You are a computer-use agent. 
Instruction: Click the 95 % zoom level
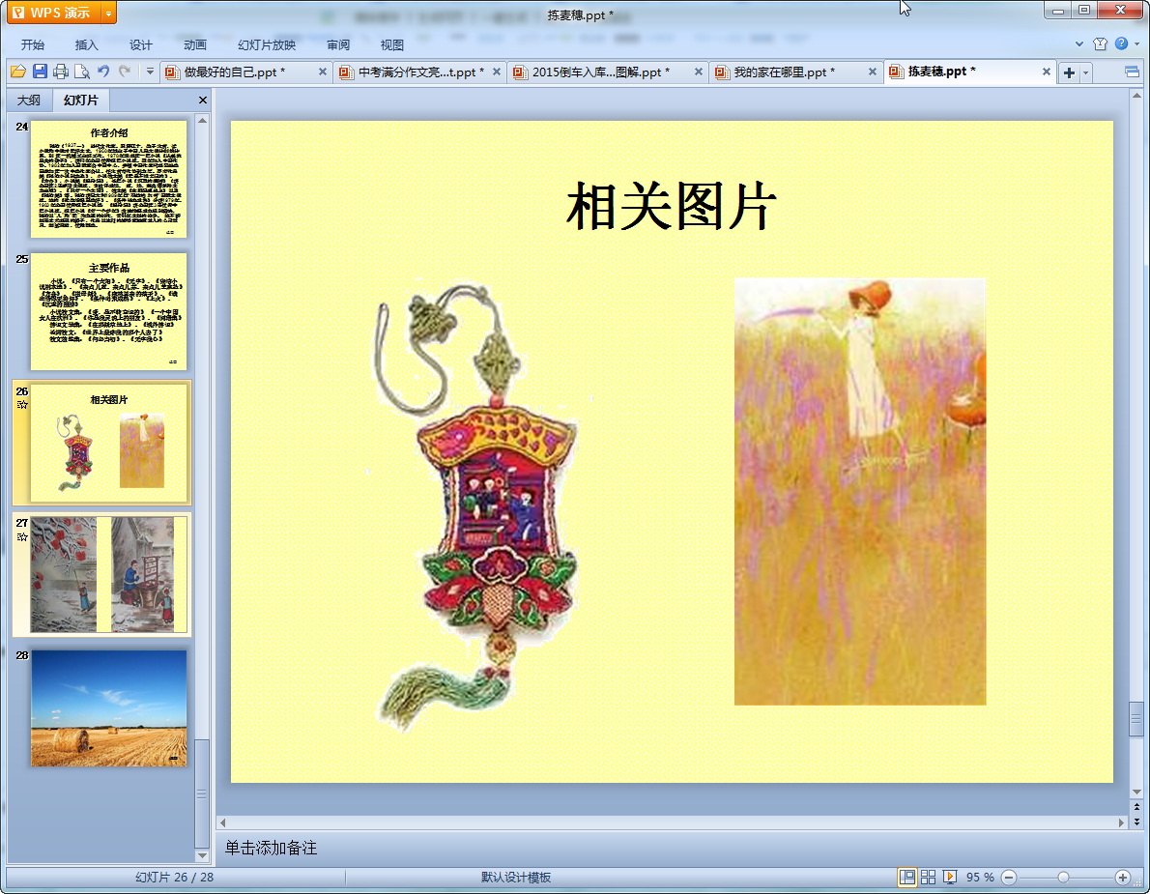click(980, 878)
